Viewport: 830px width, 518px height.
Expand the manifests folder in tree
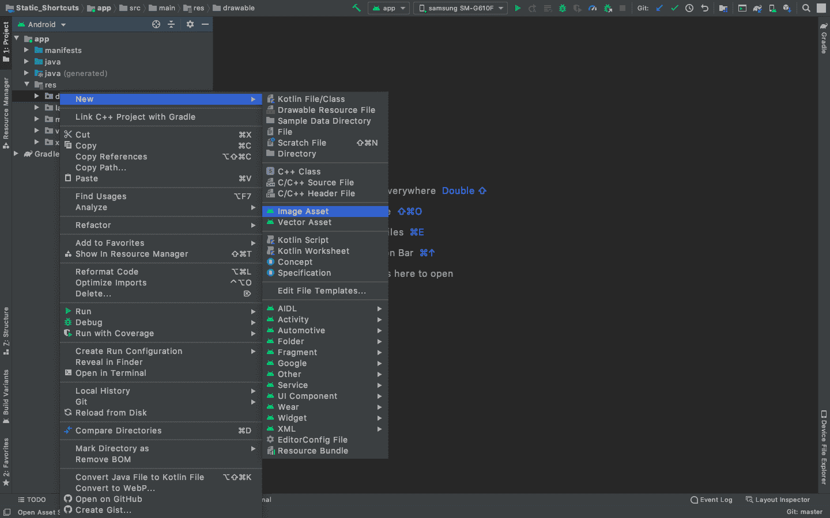pyautogui.click(x=27, y=50)
